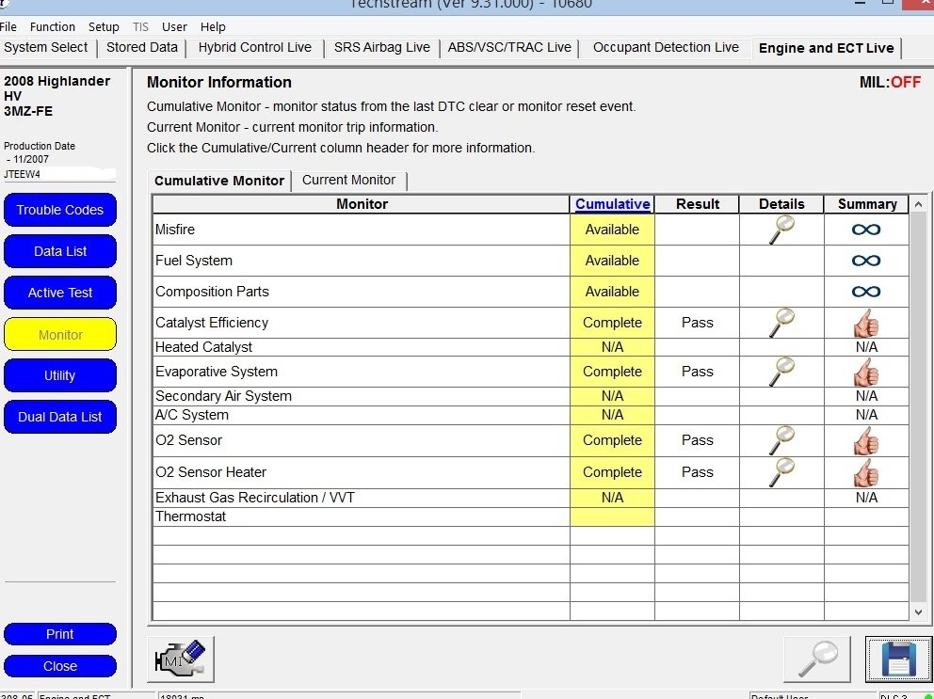Switch to the Occupant Detection Live tab
934x699 pixels.
666,48
